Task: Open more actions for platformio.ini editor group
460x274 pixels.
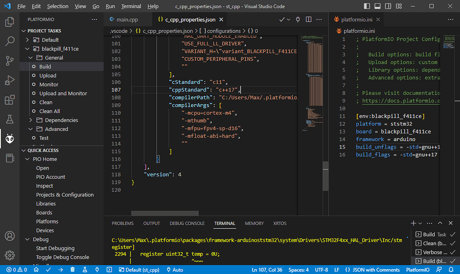Action: (x=451, y=20)
